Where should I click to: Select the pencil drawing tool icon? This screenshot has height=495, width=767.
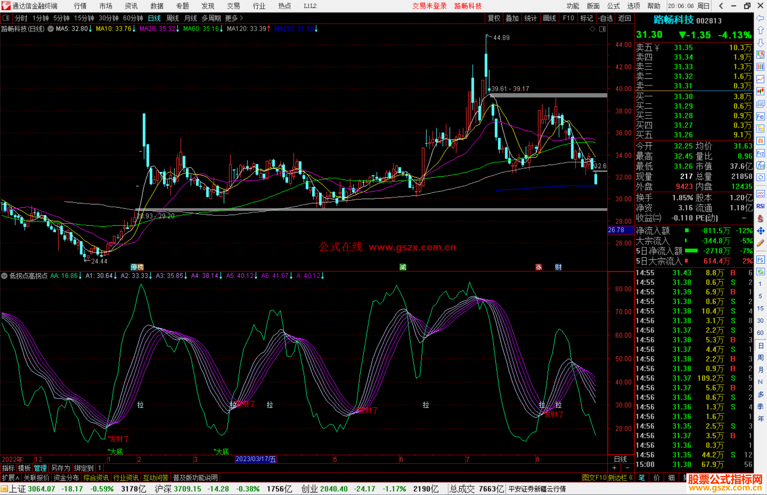click(760, 243)
